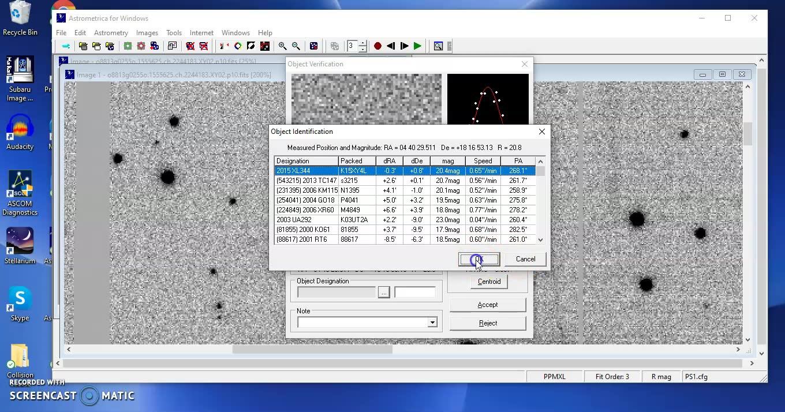
Task: Select the 2003 UA292 row
Action: coord(405,220)
